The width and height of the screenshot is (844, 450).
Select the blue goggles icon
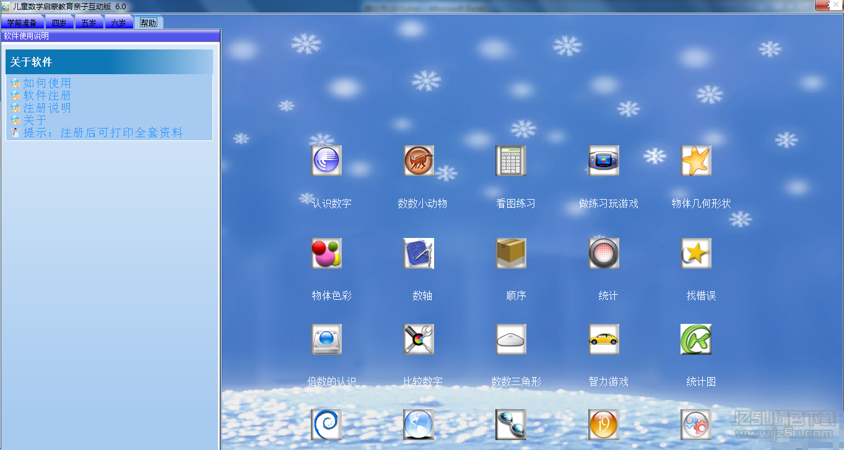[x=511, y=425]
